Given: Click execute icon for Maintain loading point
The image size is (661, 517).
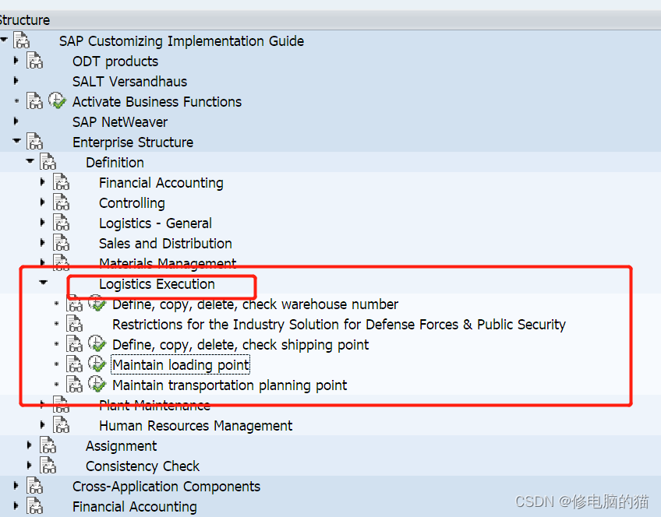Looking at the screenshot, I should pyautogui.click(x=97, y=364).
